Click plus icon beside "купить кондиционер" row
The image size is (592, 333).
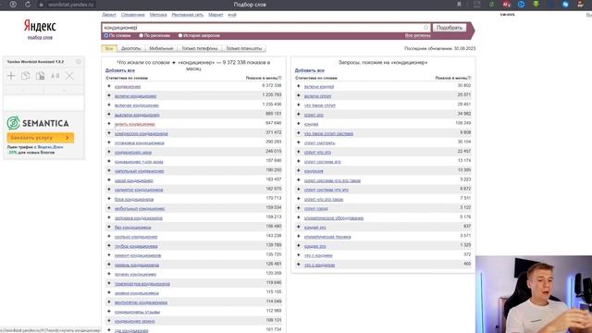click(109, 124)
